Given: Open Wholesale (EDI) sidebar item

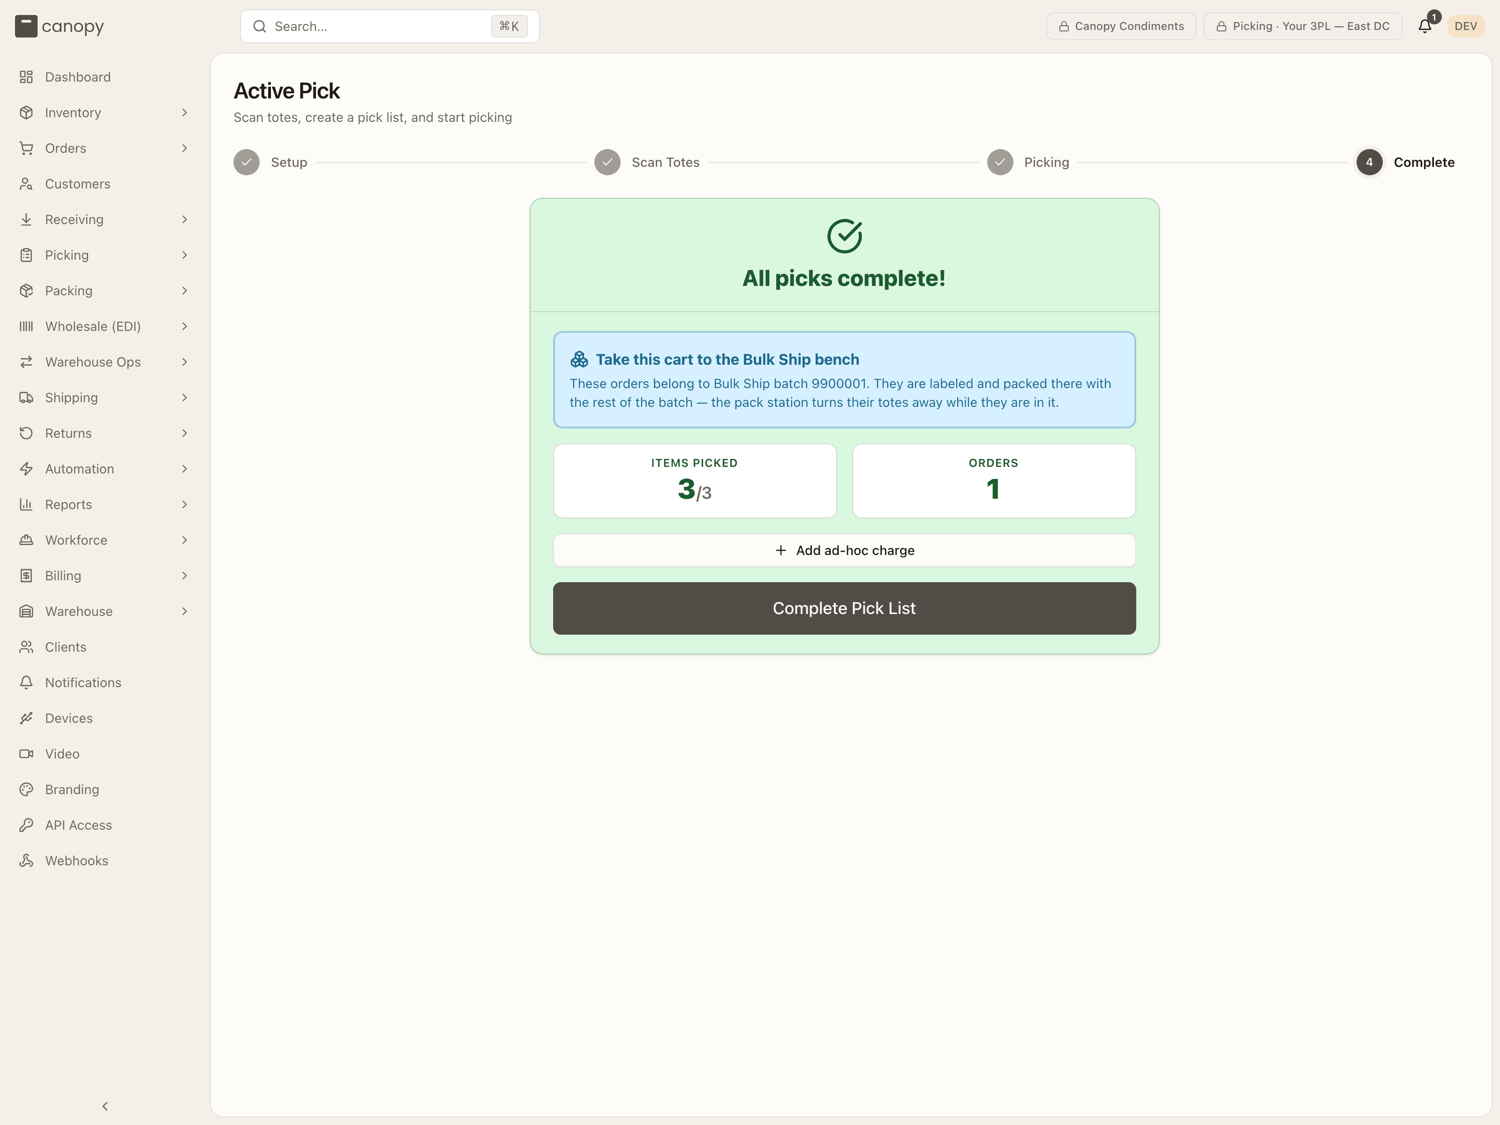Looking at the screenshot, I should click(x=105, y=326).
